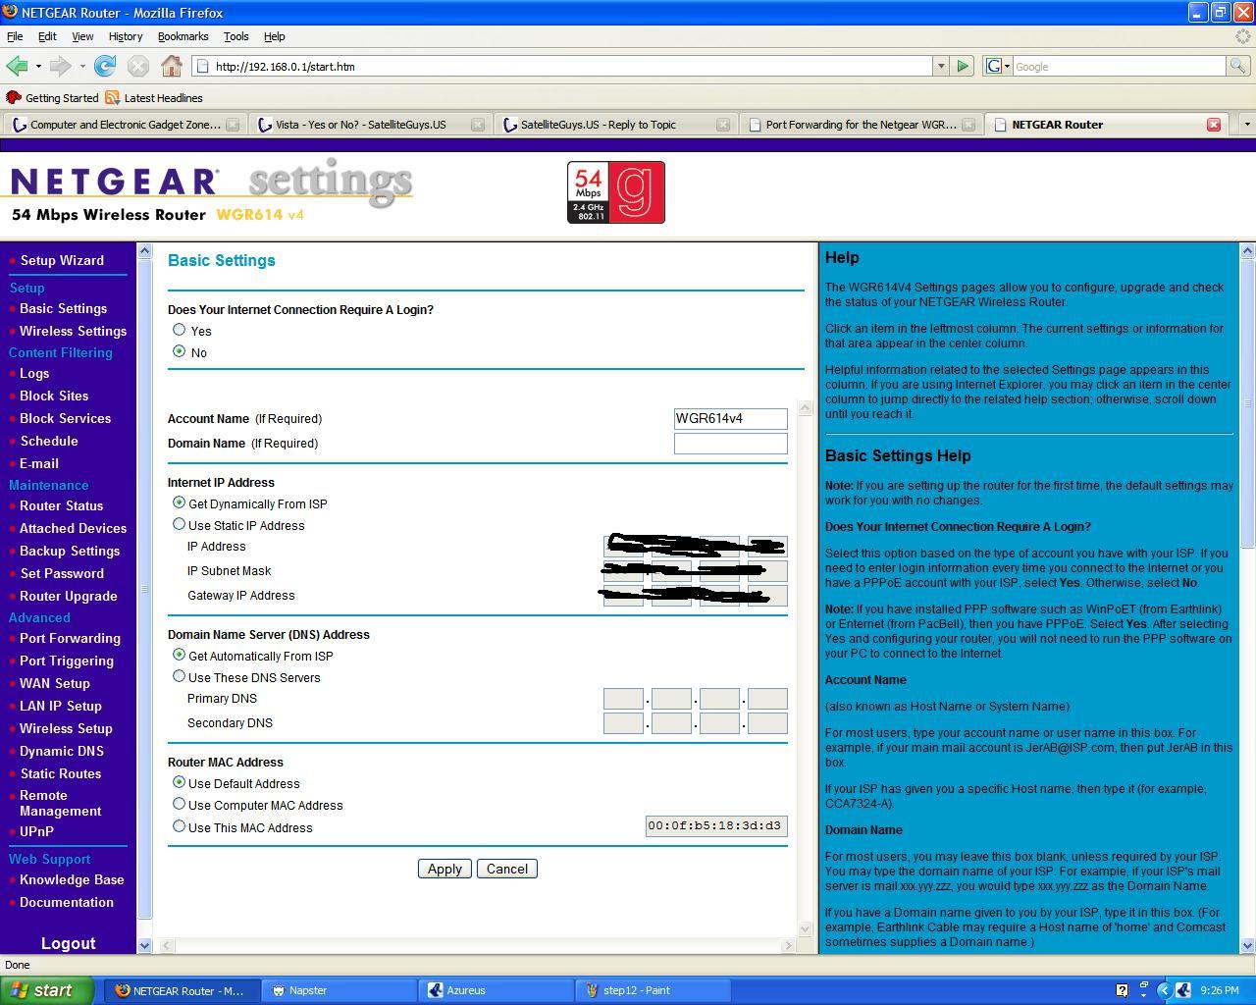Viewport: 1256px width, 1005px height.
Task: Close the NETGEAR Router tab with red X
Action: click(x=1214, y=125)
